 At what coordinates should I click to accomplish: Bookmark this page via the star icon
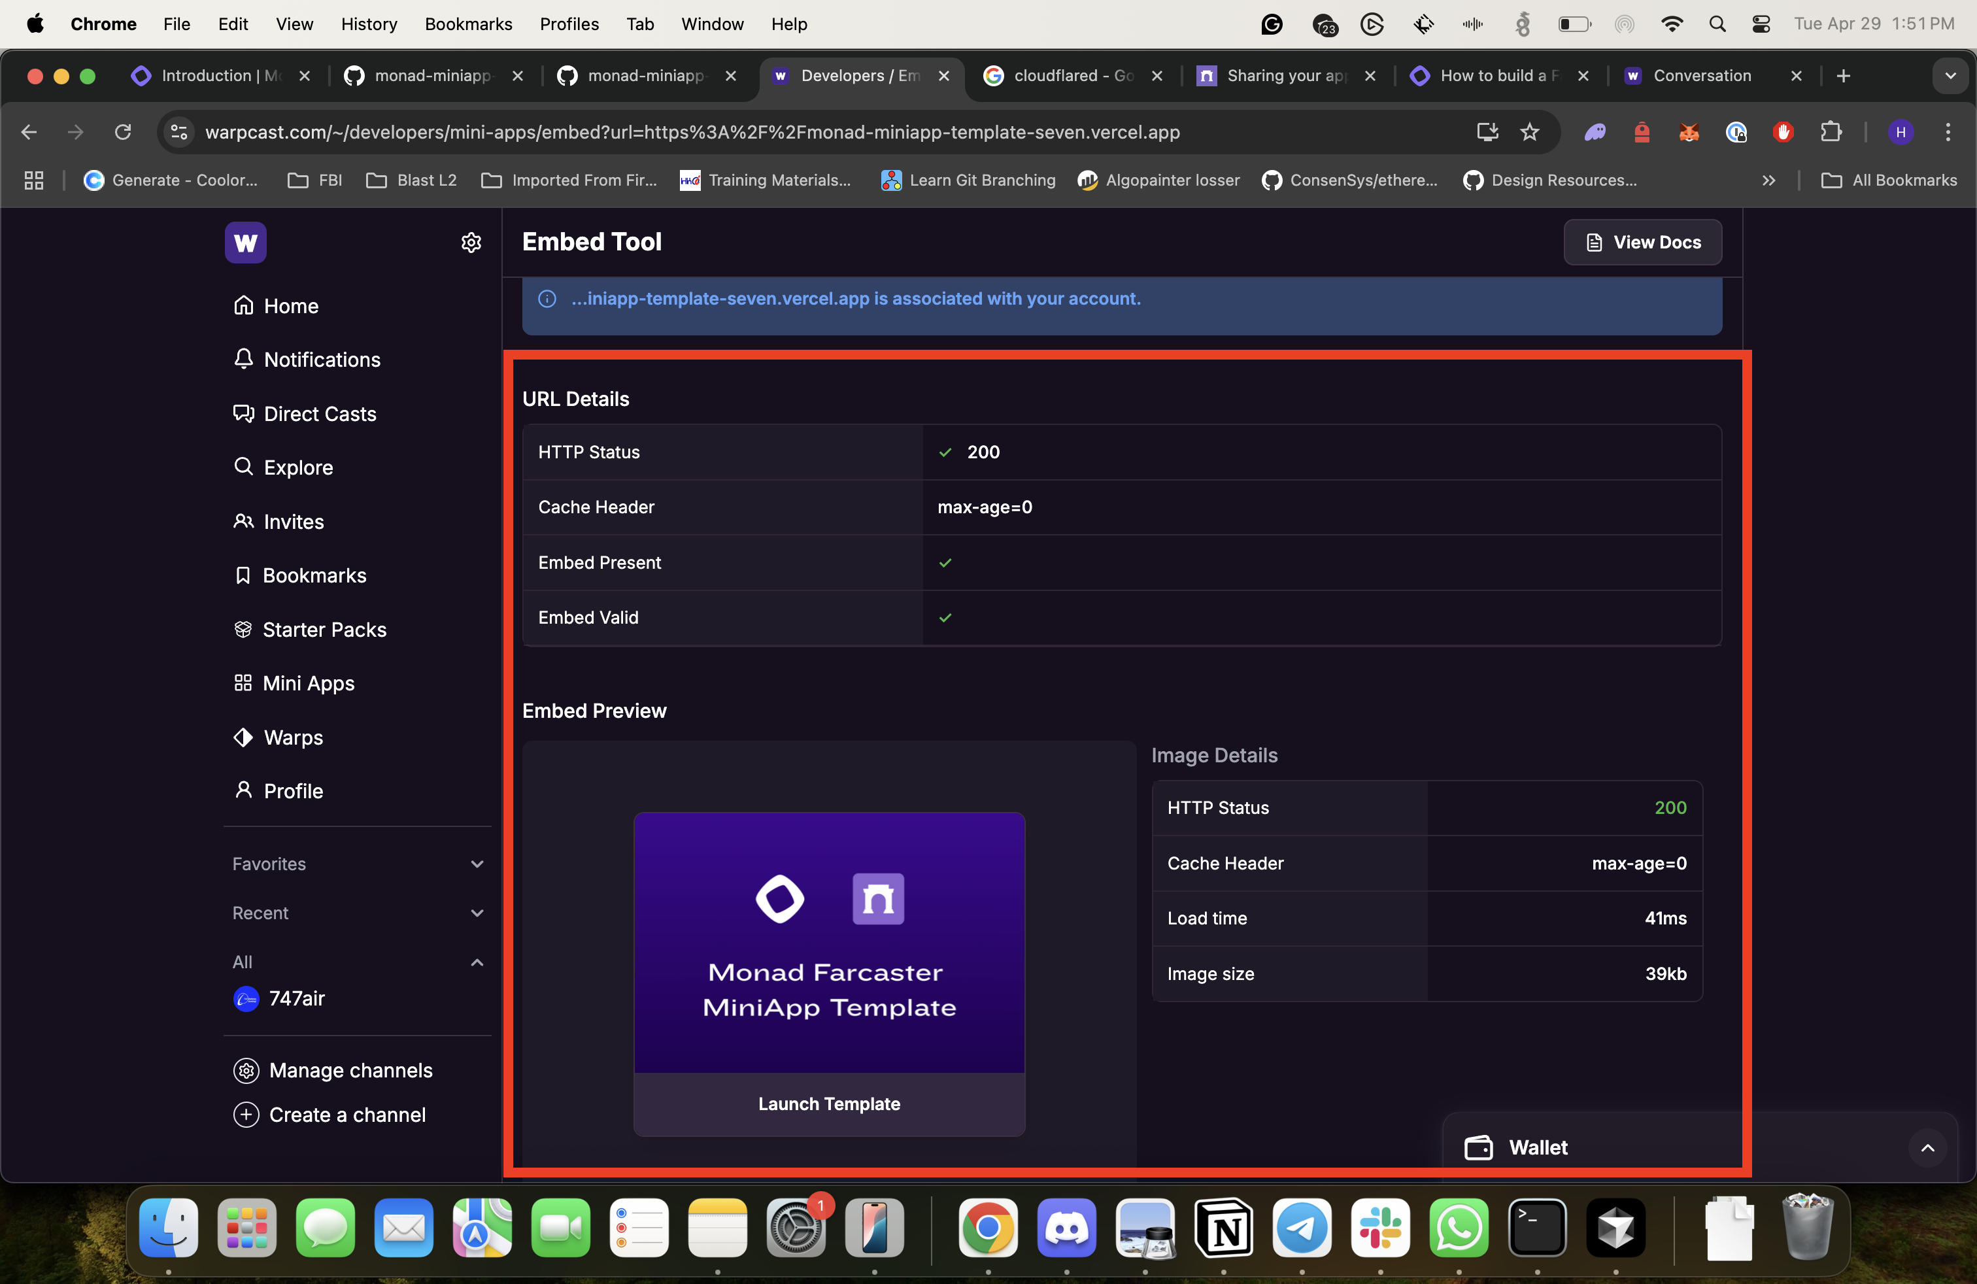pos(1529,132)
